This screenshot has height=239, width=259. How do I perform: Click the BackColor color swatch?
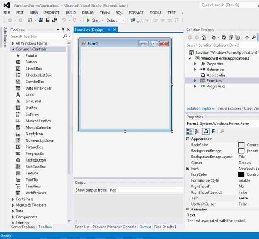(241, 145)
